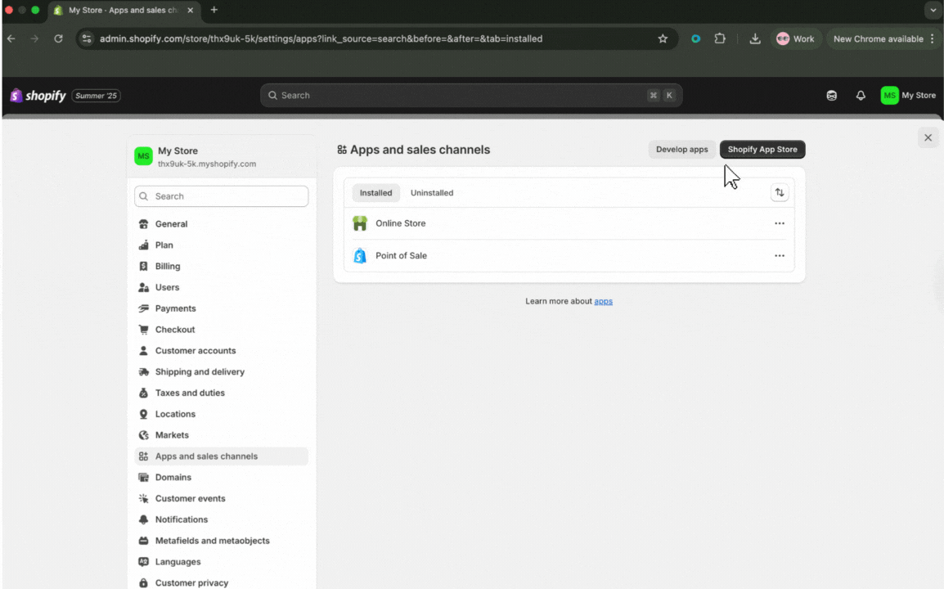Screen dimensions: 944x589
Task: Click the sort apps arrows button
Action: [779, 193]
